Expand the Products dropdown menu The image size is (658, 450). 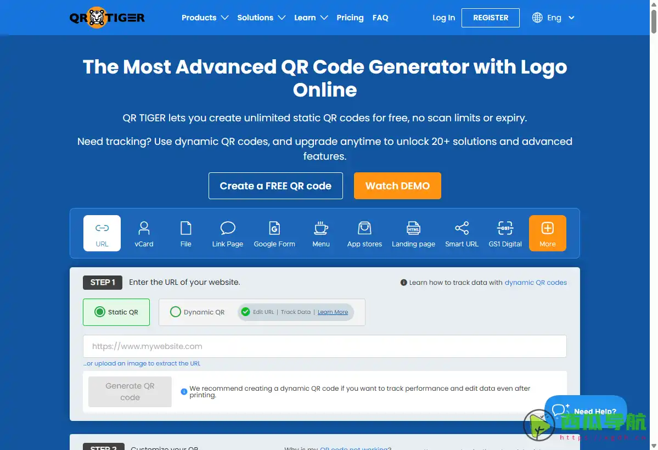(x=205, y=18)
